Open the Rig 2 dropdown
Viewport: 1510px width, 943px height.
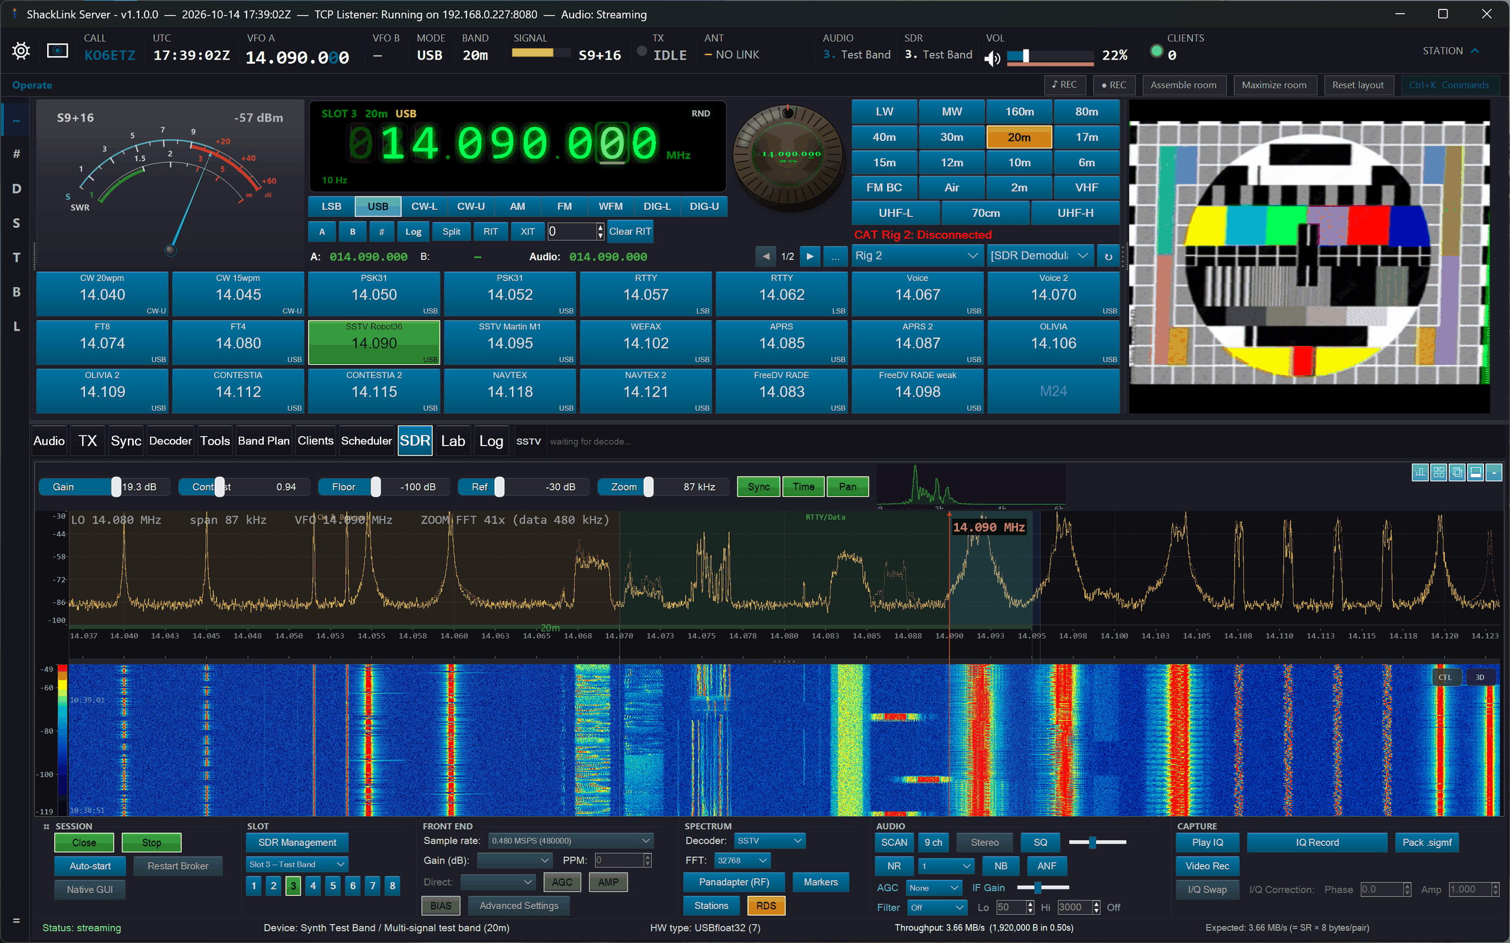pos(917,256)
